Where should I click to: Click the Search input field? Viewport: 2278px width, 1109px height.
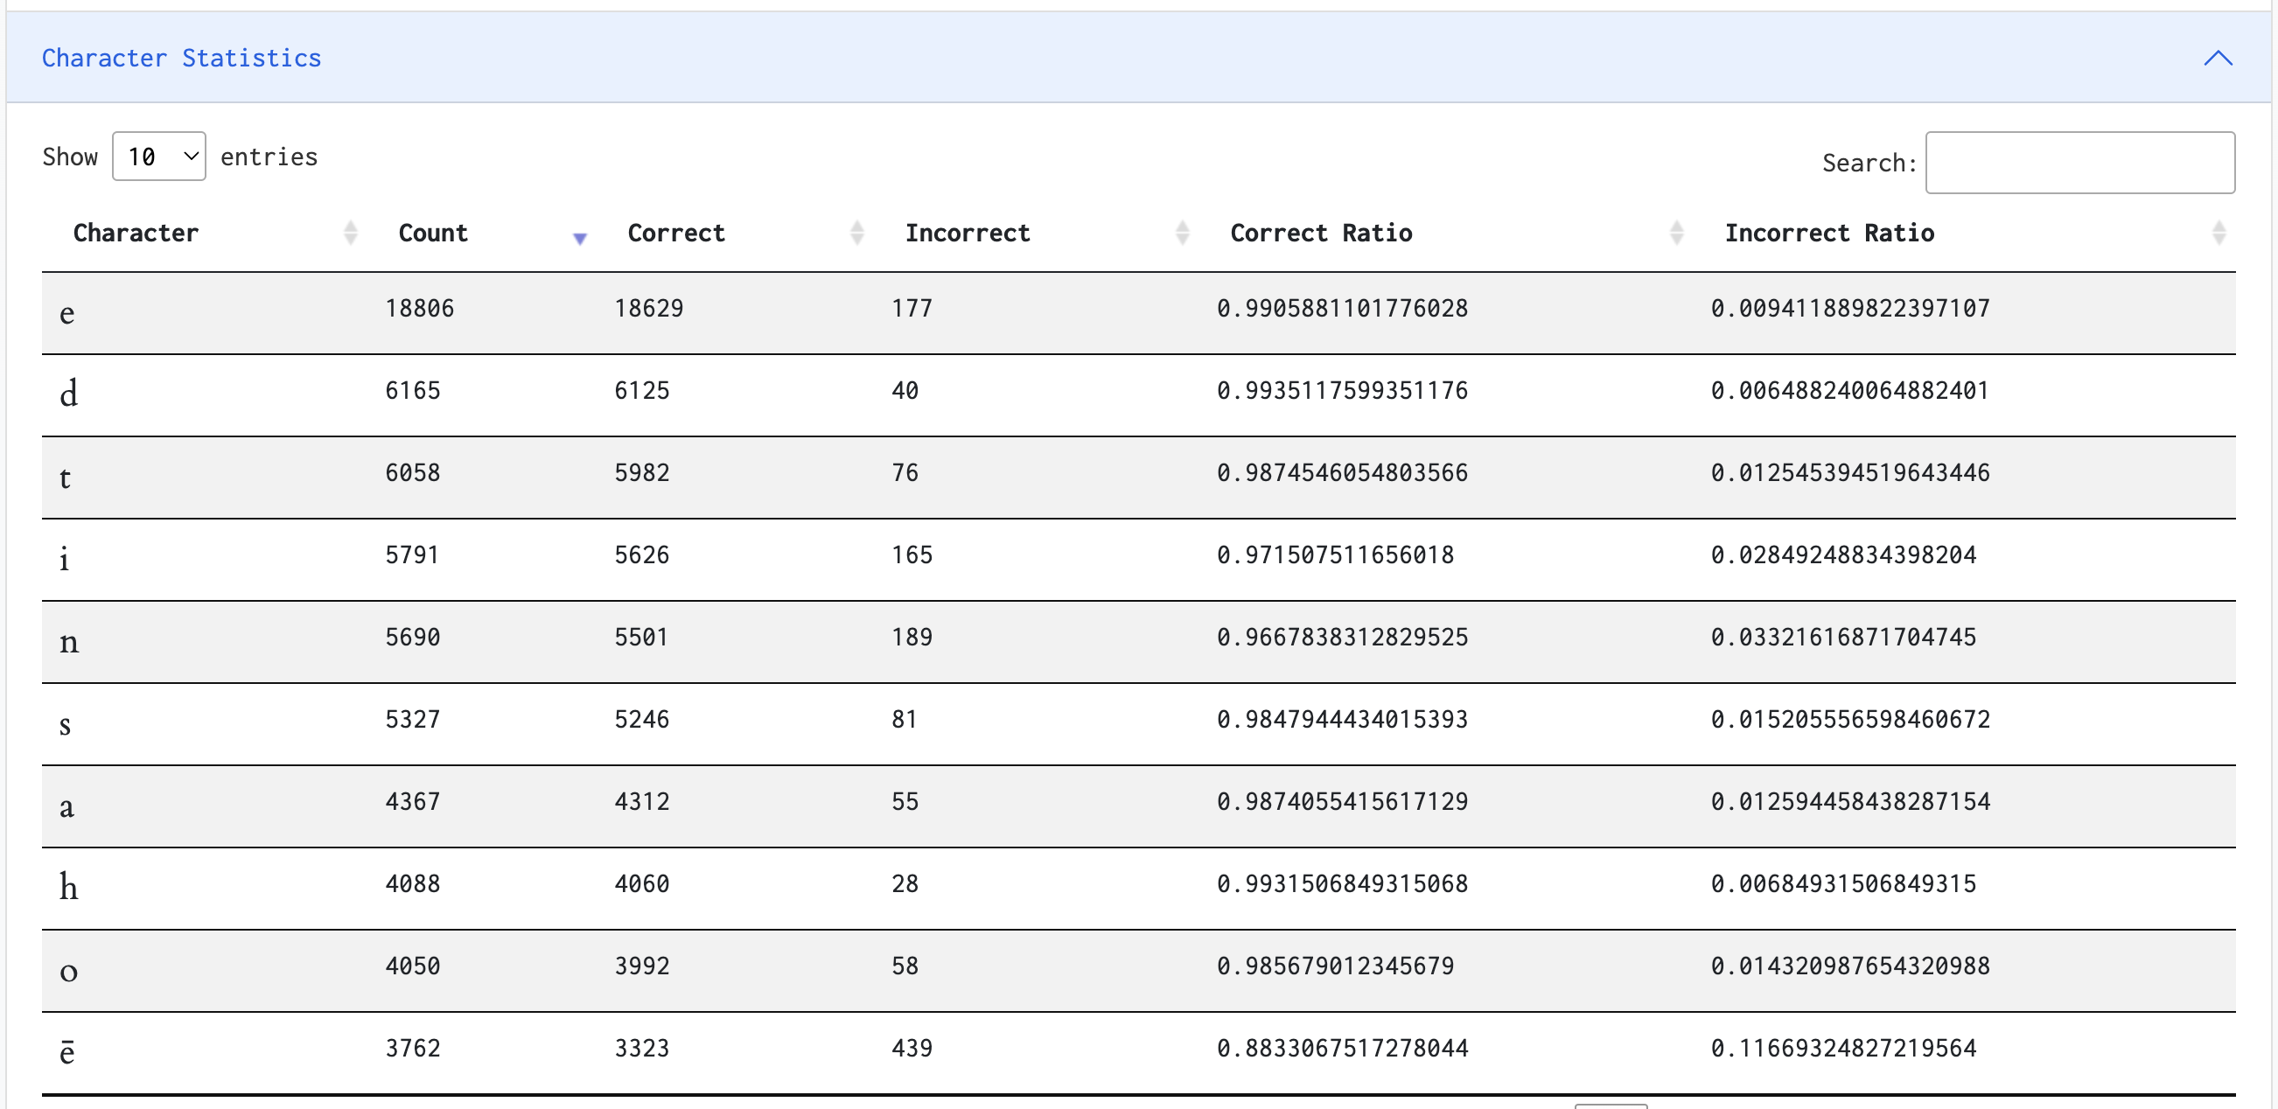(2079, 163)
